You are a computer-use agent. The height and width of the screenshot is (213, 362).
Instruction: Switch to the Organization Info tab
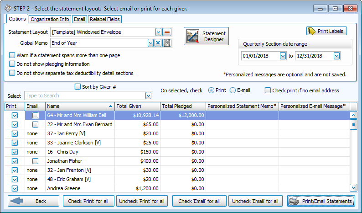(50, 19)
